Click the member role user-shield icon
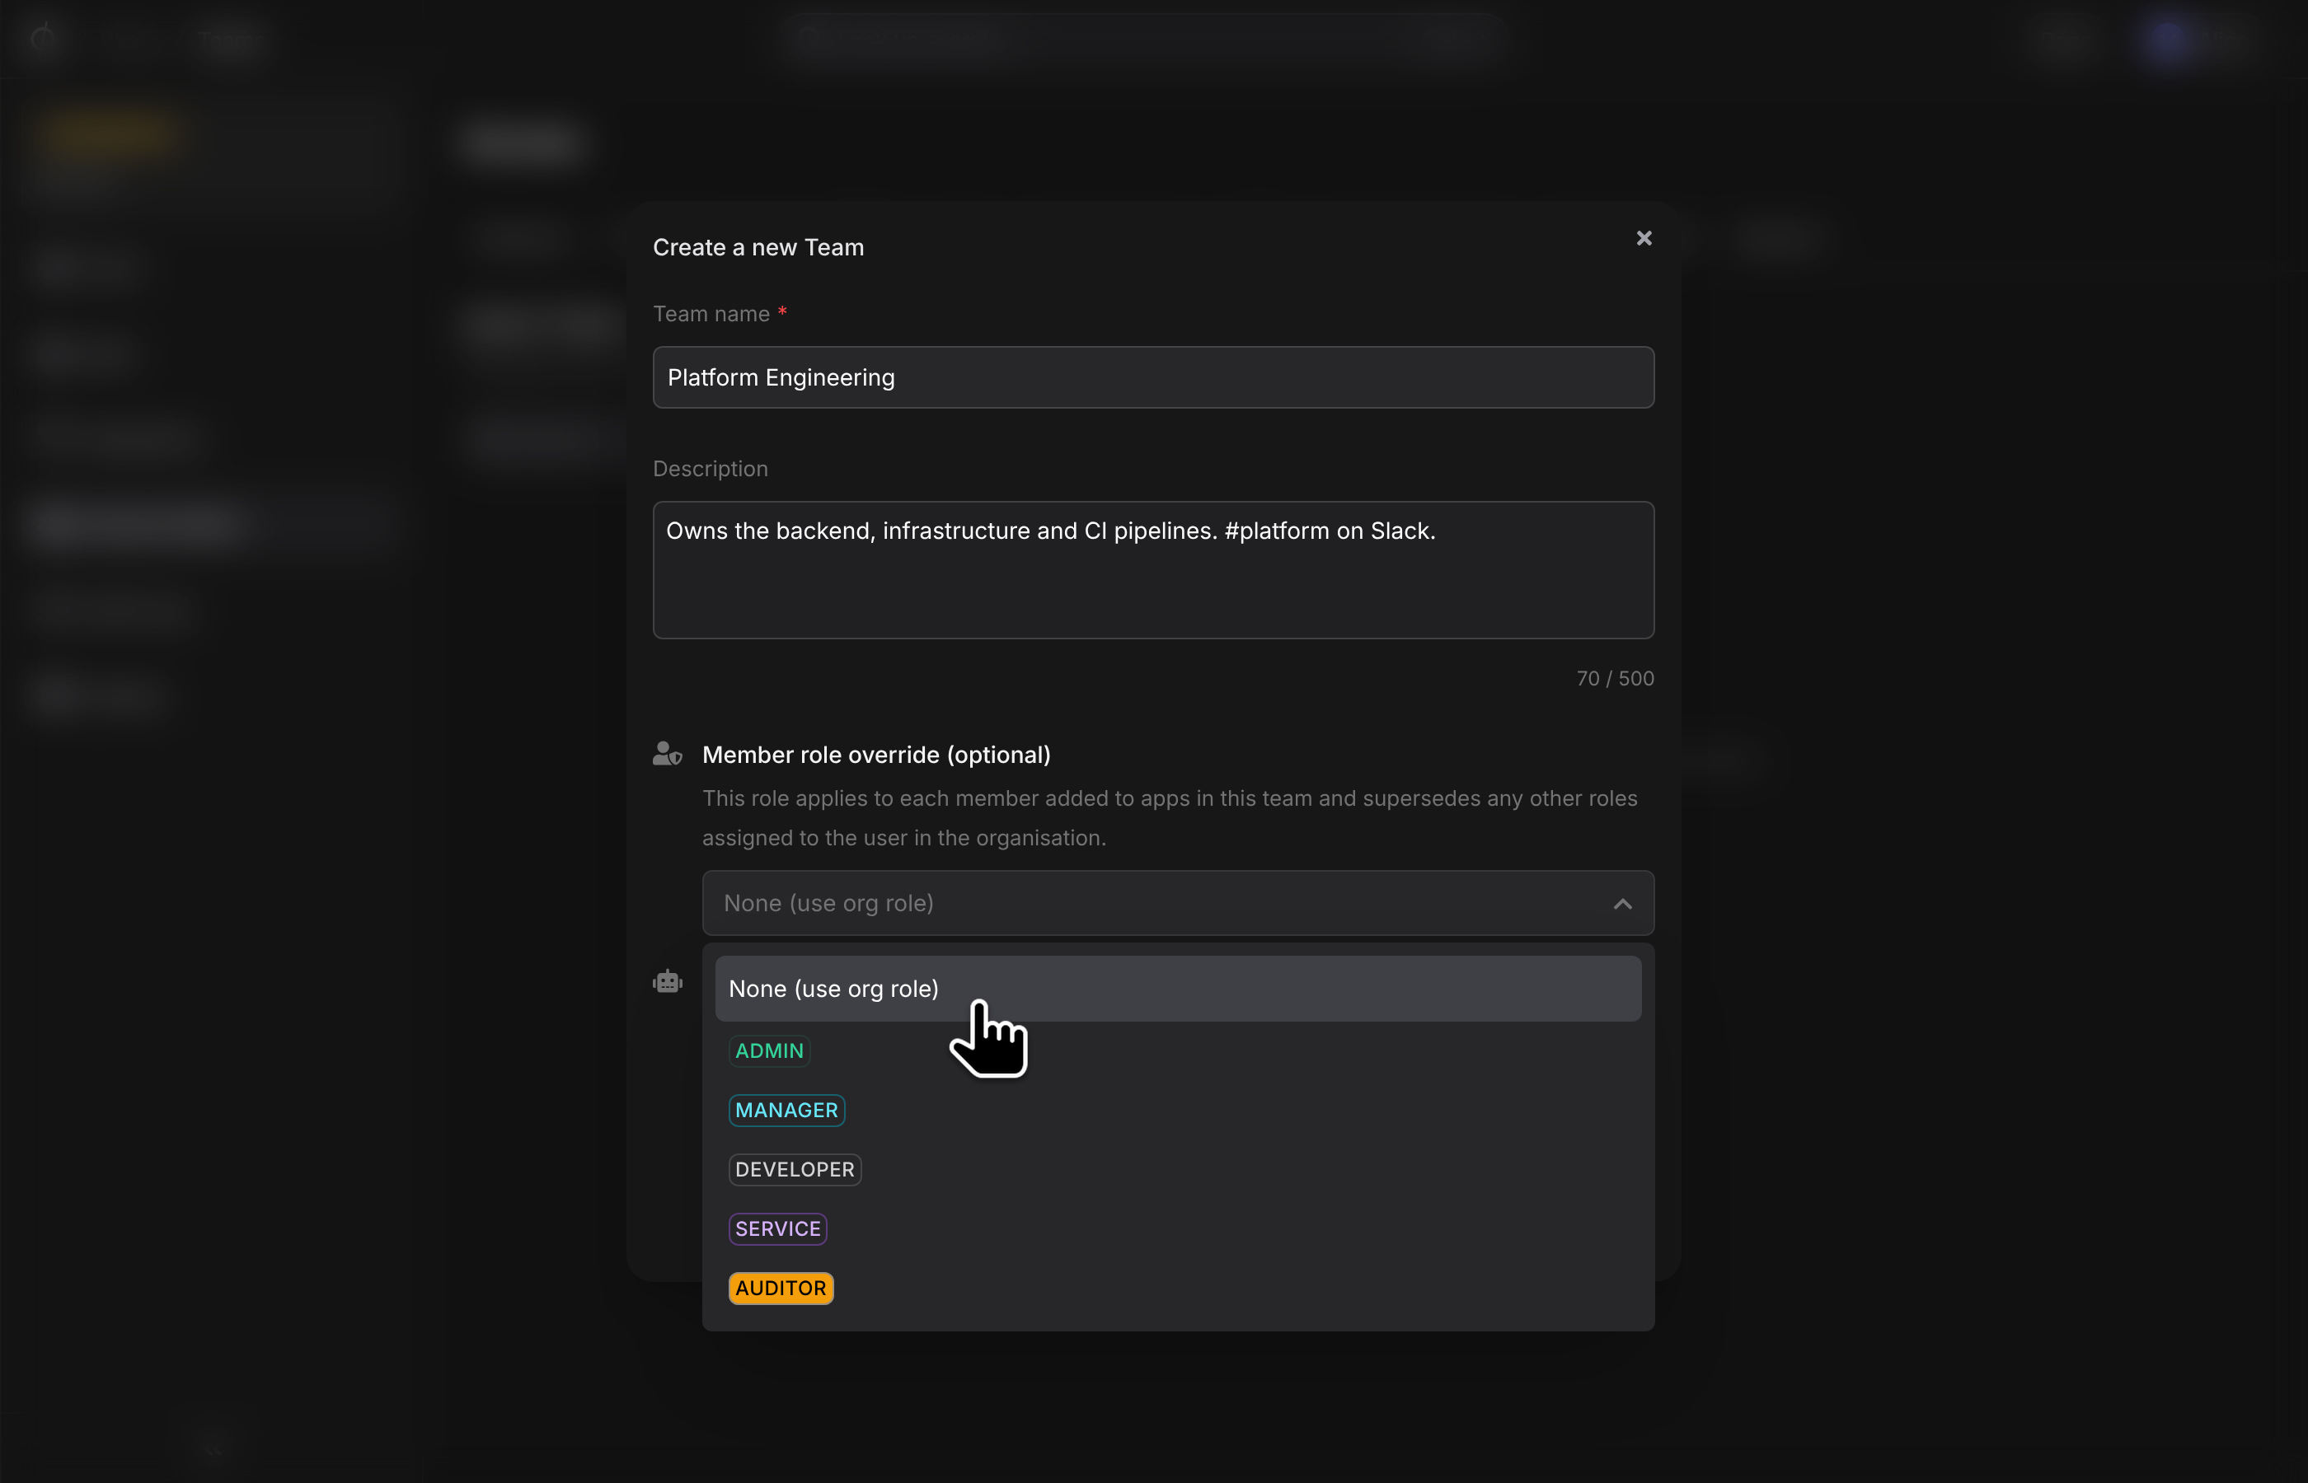Image resolution: width=2308 pixels, height=1483 pixels. (x=667, y=753)
